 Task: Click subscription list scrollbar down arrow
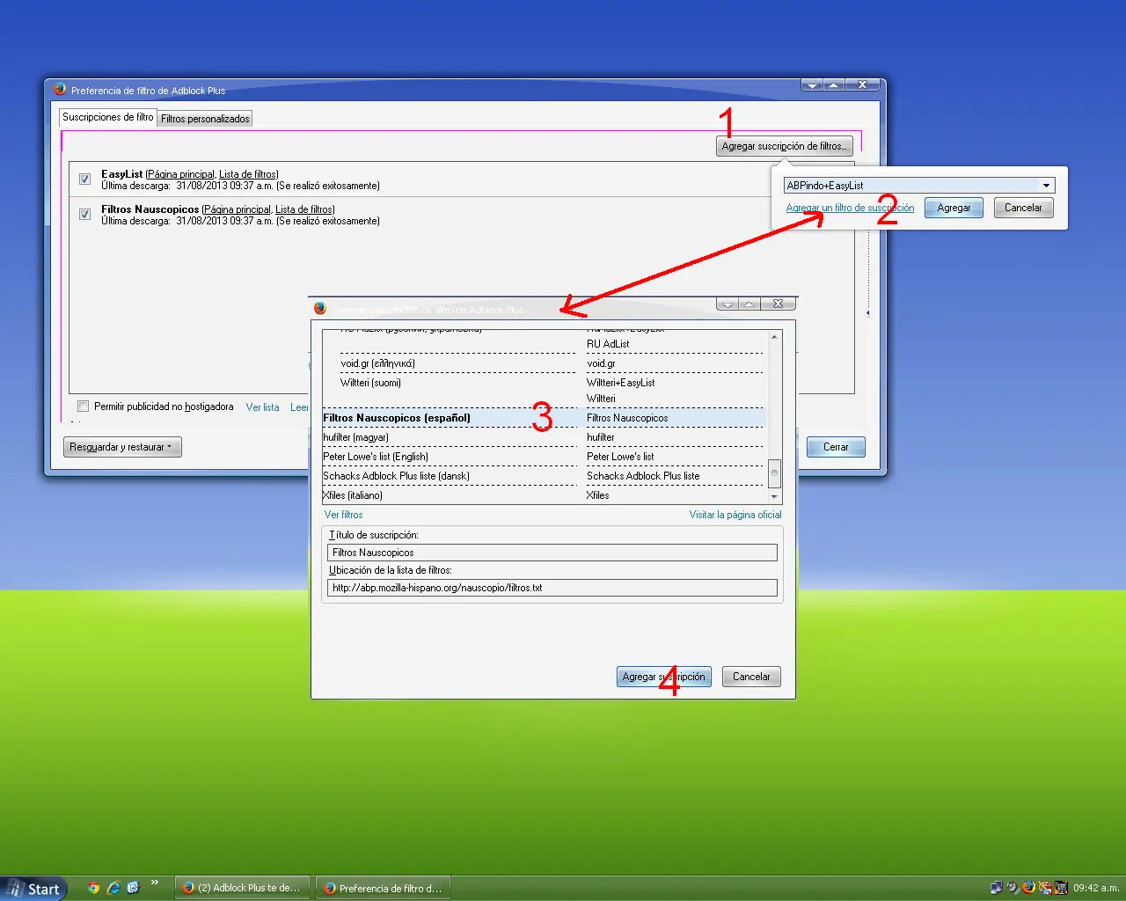[774, 496]
